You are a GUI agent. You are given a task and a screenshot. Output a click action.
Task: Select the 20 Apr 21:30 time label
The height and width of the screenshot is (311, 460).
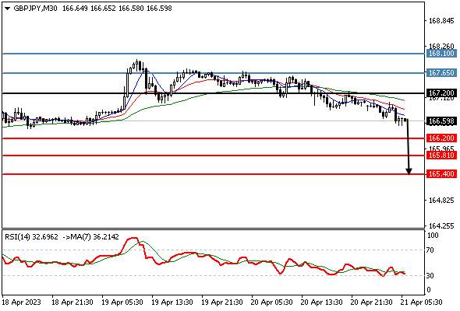tap(371, 302)
